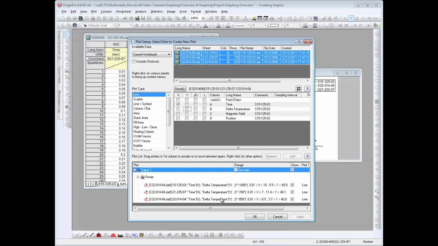This screenshot has height=246, width=438.
Task: Click the bright red histogram plot icon
Action: (x=113, y=235)
